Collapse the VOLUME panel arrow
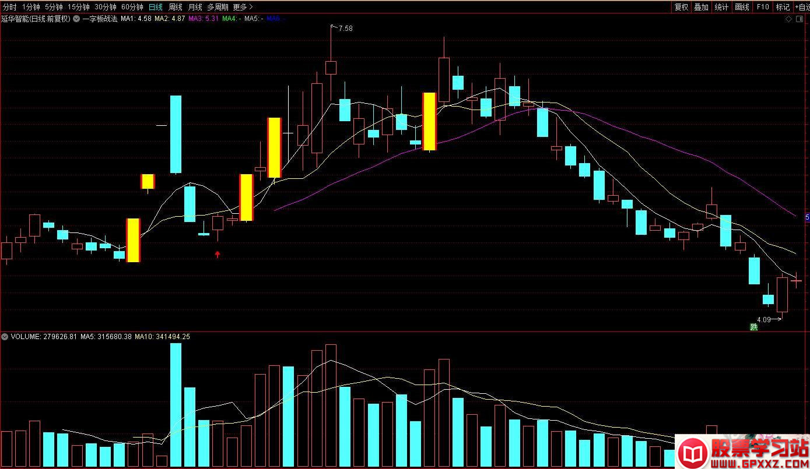Viewport: 810px width, 469px height. point(5,337)
